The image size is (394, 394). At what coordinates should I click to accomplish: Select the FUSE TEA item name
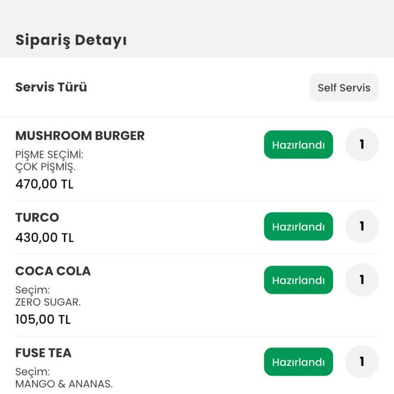coord(44,353)
